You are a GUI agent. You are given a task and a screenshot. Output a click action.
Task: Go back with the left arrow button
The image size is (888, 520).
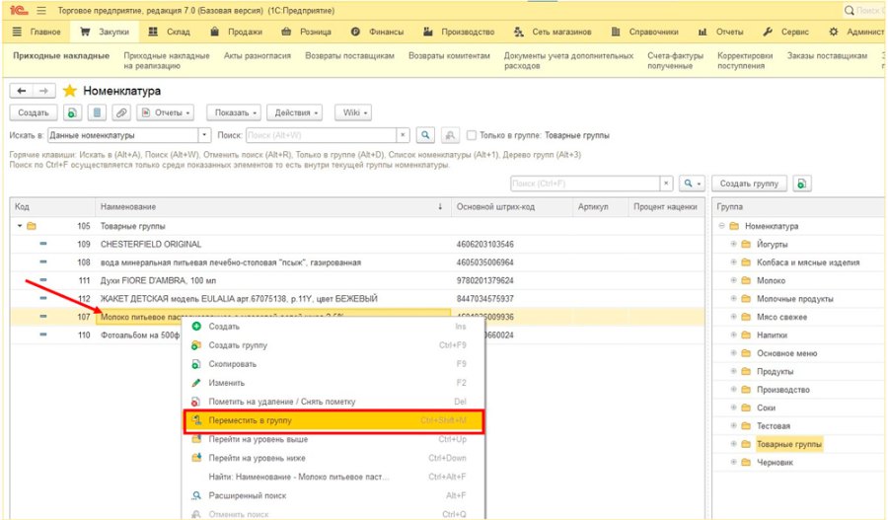point(22,91)
